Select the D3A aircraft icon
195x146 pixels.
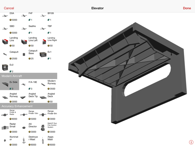(x=5, y=16)
